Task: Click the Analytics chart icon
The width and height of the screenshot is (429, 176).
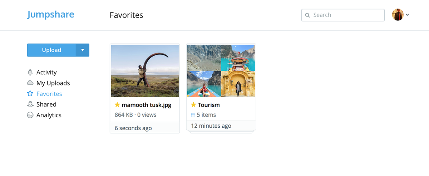Action: [30, 115]
